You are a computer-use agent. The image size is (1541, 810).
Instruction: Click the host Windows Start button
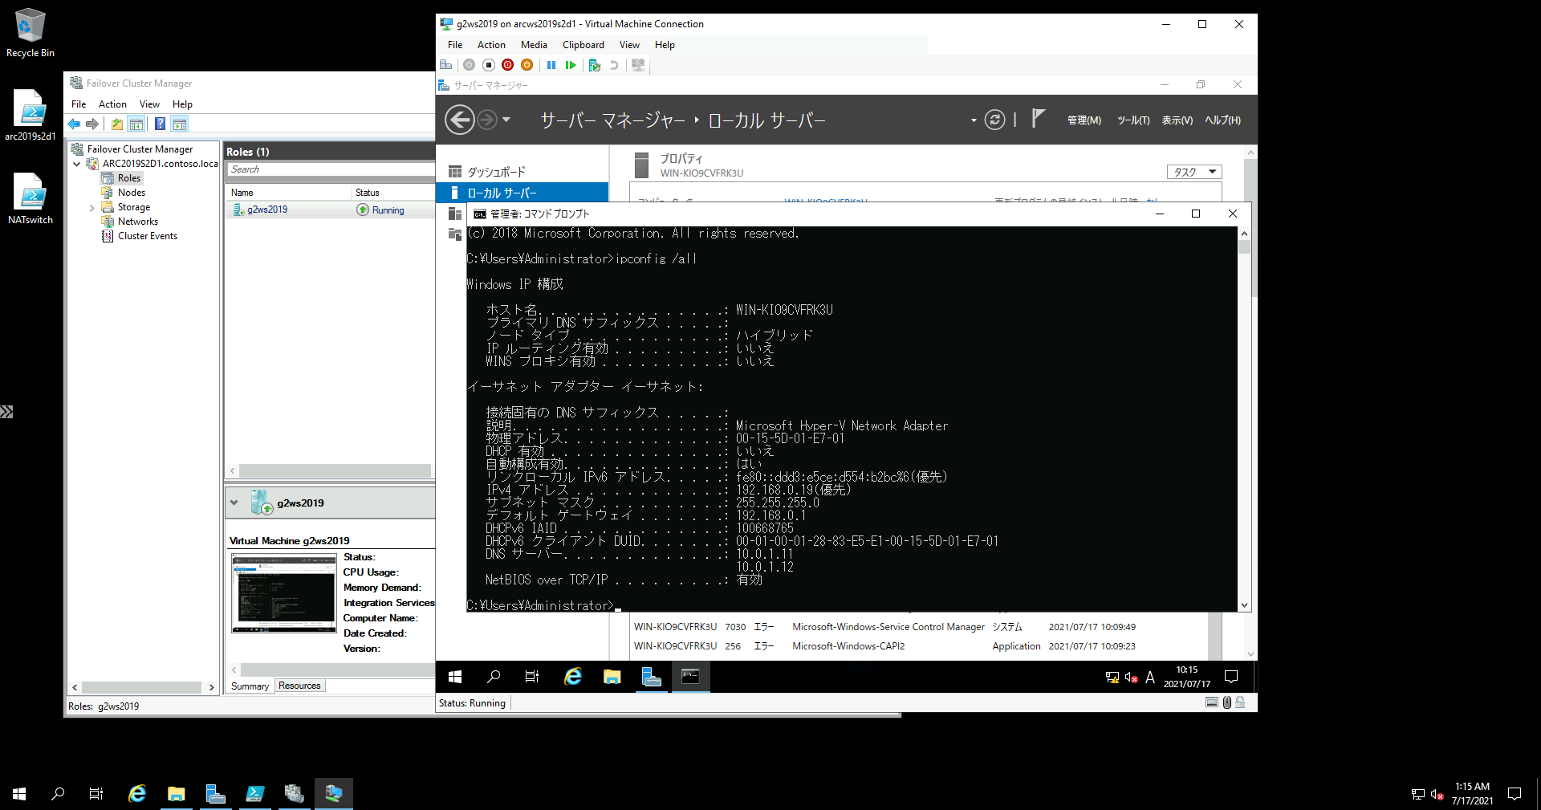(19, 794)
